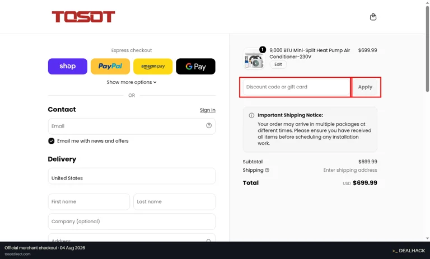Click the page vertical scrollbar
The width and height of the screenshot is (430, 259).
pos(427,49)
